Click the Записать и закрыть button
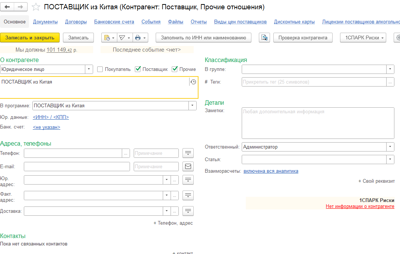Viewport: 400px width, 254px height. (30, 38)
